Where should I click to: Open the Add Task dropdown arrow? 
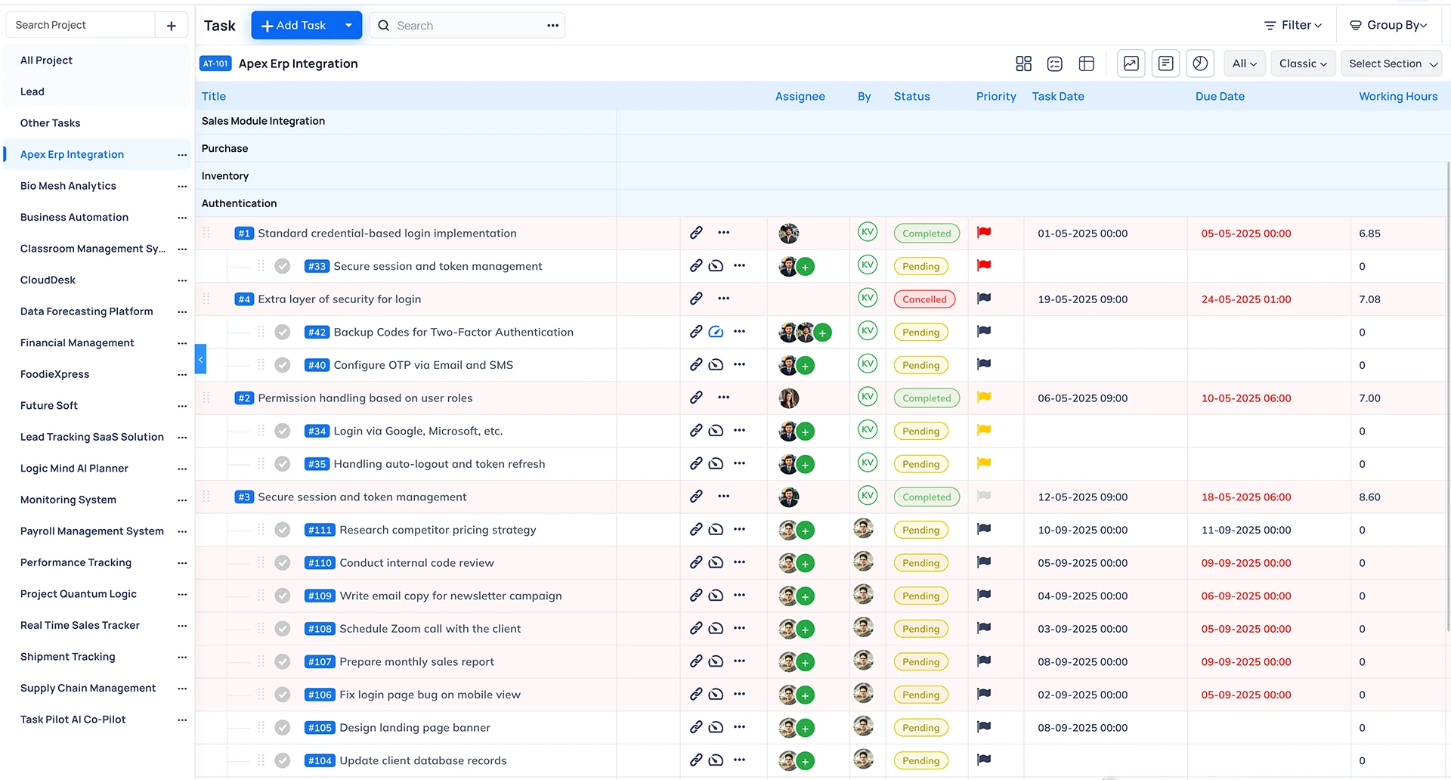(348, 26)
